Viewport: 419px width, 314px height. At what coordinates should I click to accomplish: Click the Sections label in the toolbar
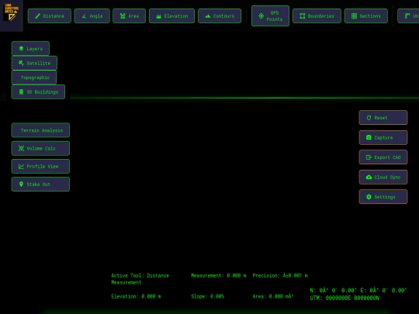tap(370, 16)
